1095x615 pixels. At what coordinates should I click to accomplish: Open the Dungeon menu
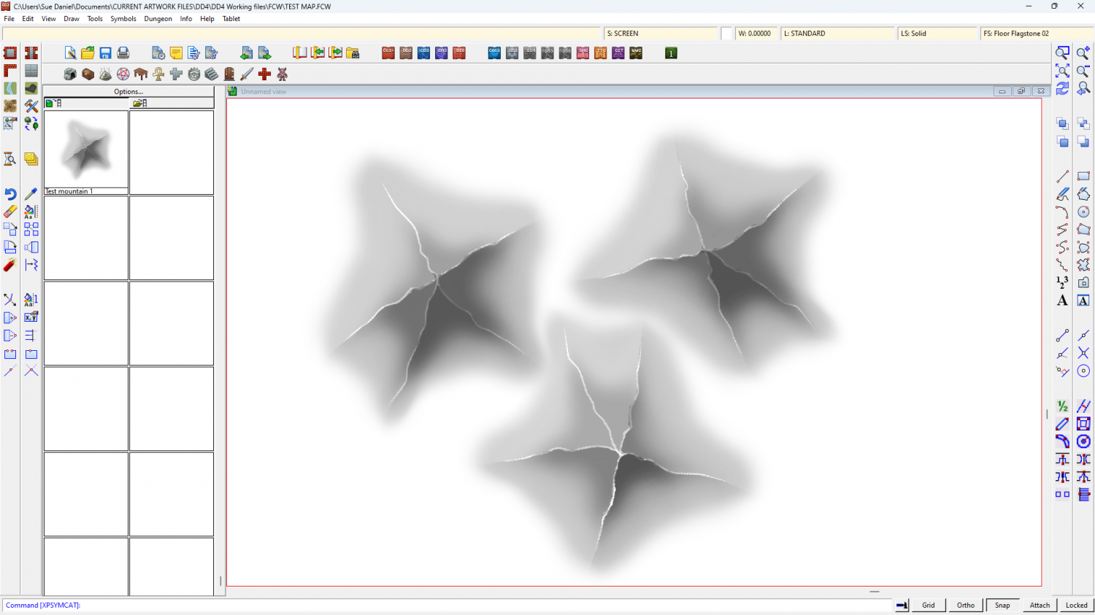[158, 19]
